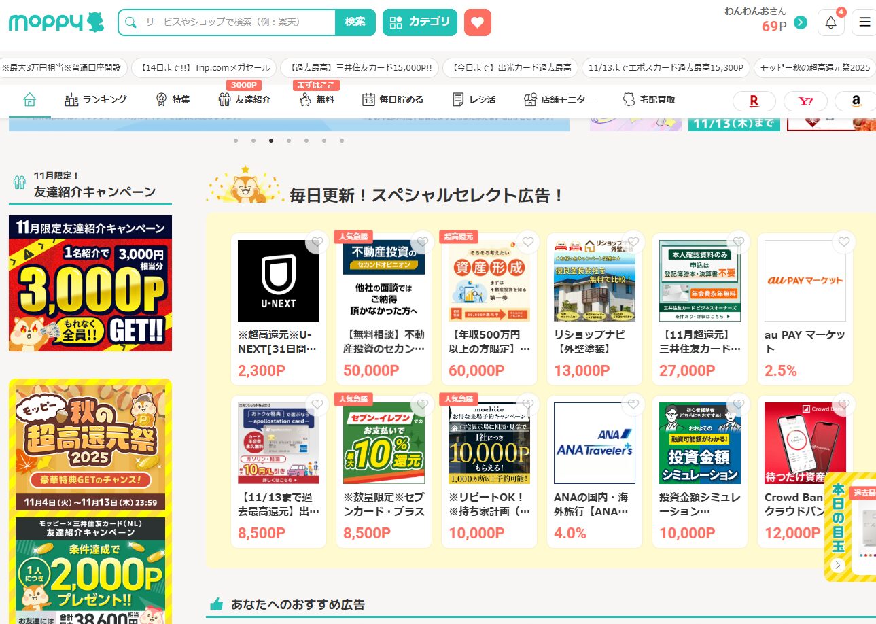The width and height of the screenshot is (876, 624).
Task: Open the hamburger menu icon
Action: [x=864, y=22]
